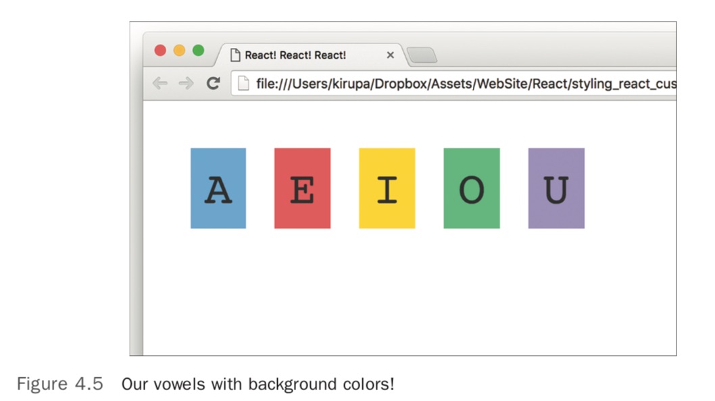The image size is (715, 401).
Task: Select the React! React! React! tab title
Action: [295, 55]
